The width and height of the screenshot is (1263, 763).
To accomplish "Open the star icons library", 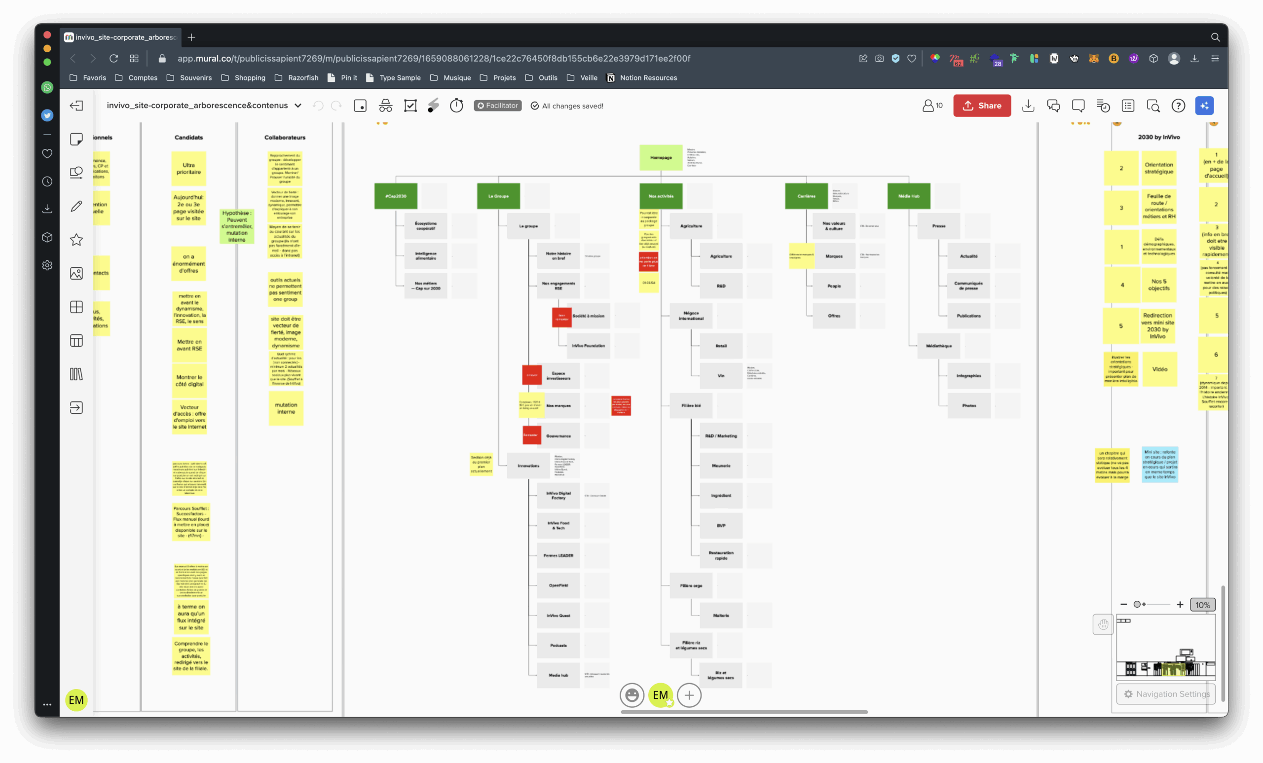I will point(76,240).
